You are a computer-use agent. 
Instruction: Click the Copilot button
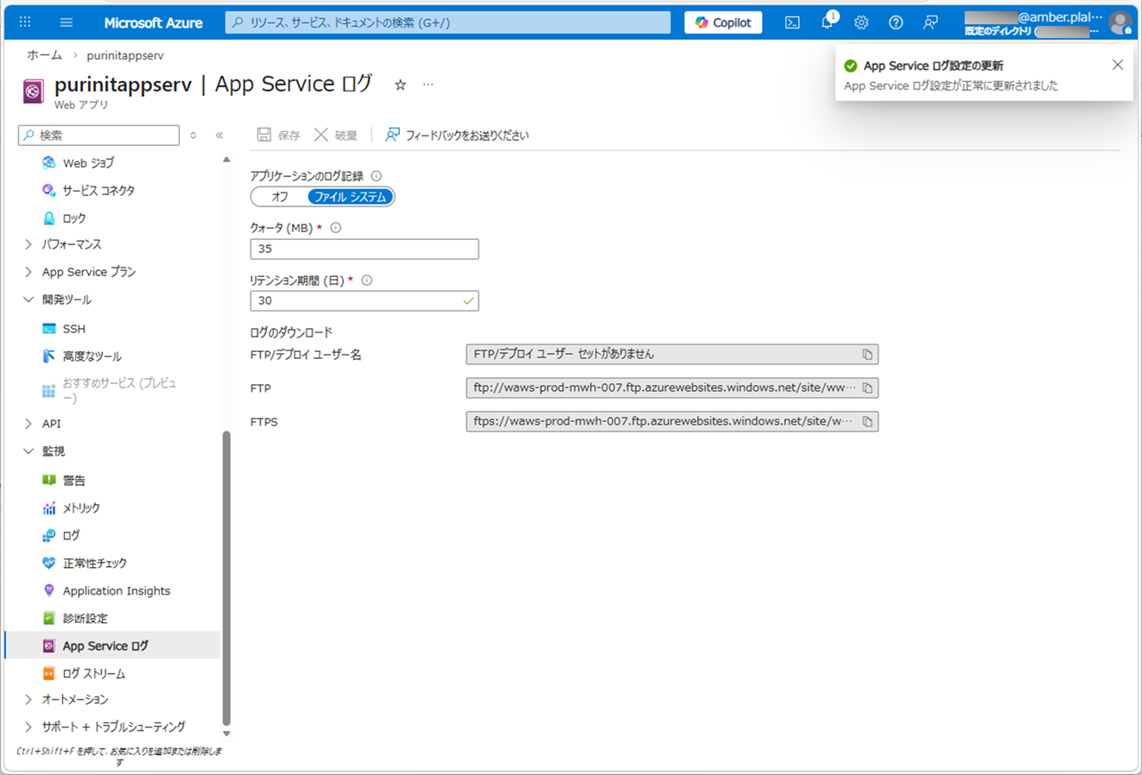[723, 22]
